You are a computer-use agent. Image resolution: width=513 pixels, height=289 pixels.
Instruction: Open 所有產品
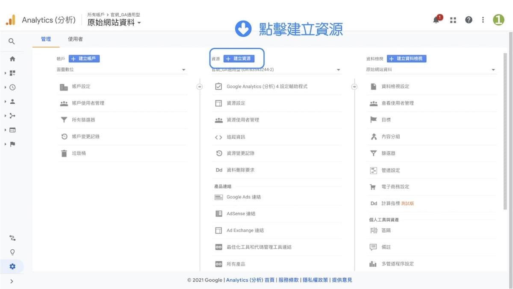tap(277, 264)
